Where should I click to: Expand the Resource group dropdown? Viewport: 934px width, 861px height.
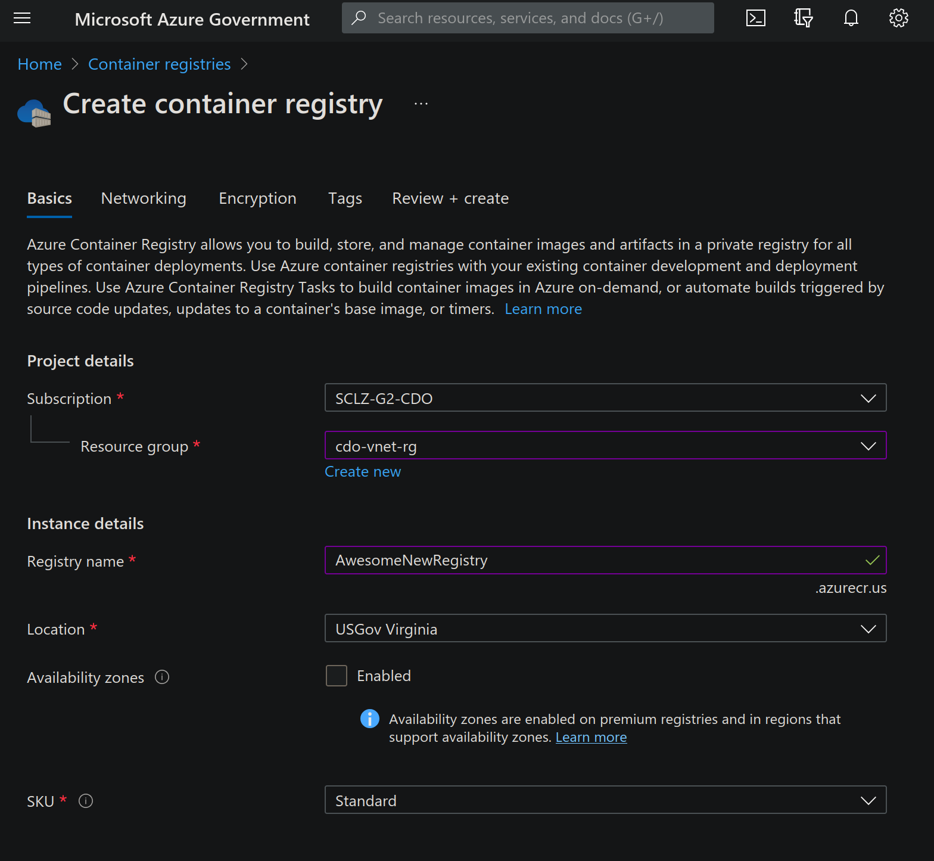[x=605, y=445]
